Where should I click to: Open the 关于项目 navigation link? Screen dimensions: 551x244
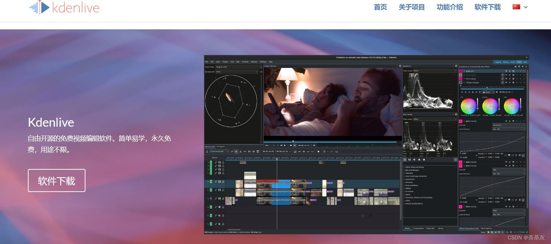(x=412, y=7)
